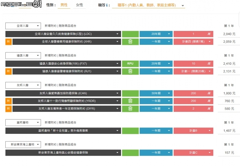
Task: Open the 職等1 occupation class dropdown
Action: pyautogui.click(x=148, y=5)
